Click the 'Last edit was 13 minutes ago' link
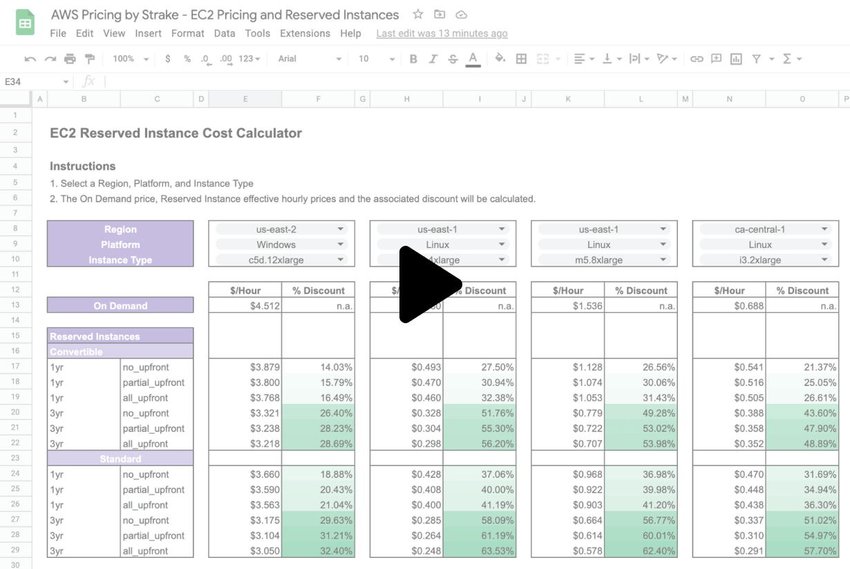Screen dimensions: 850x569 click(x=442, y=33)
